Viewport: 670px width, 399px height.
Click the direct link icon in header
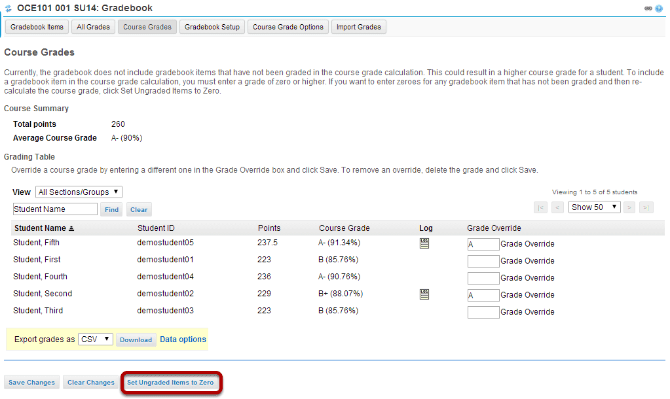tap(648, 9)
